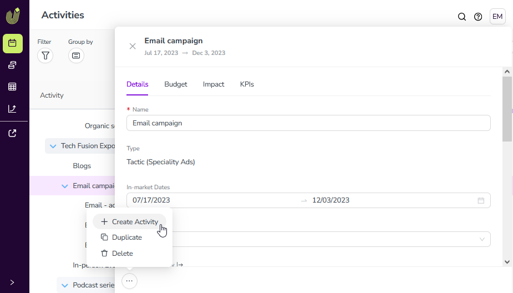Collapse the Tech Fusion Expo row

[x=53, y=146]
